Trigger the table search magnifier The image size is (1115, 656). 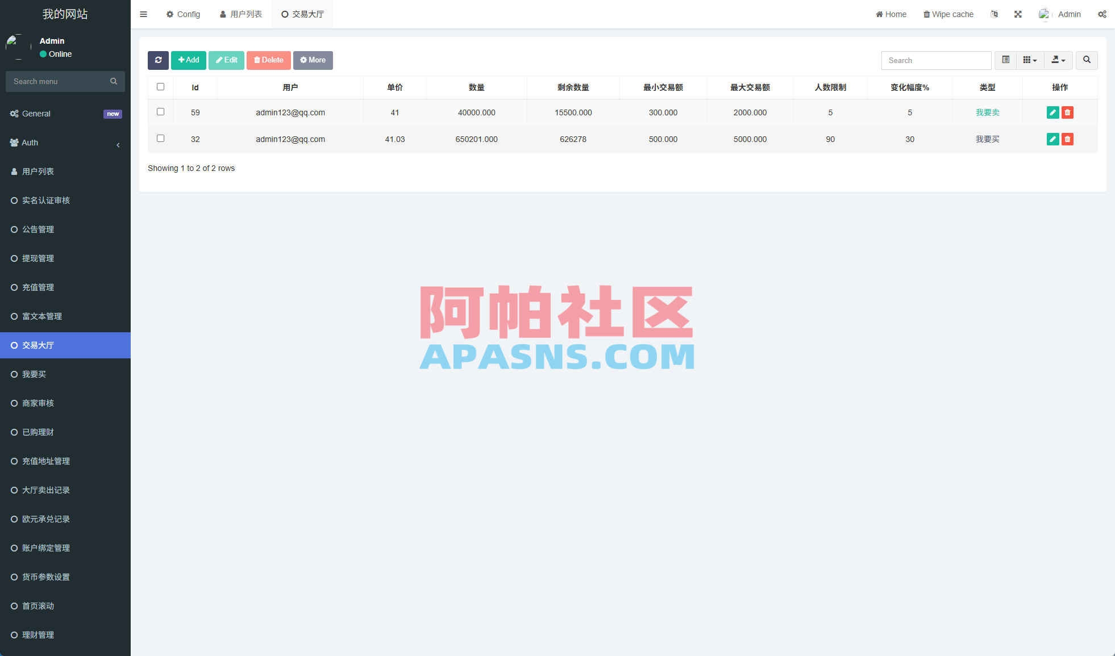(x=1087, y=60)
